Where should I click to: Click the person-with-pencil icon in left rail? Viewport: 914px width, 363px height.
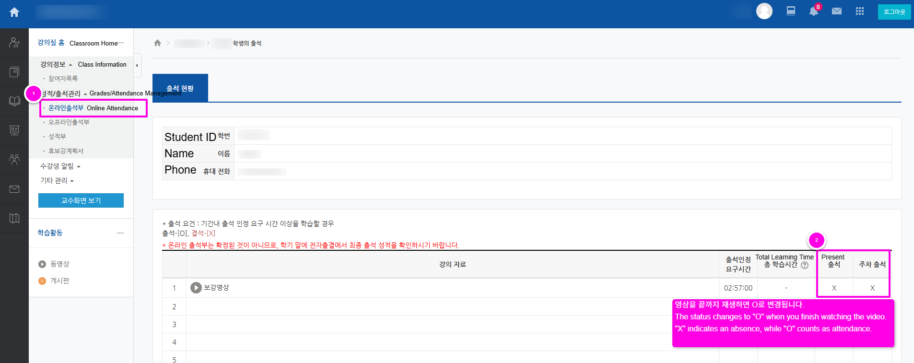14,43
